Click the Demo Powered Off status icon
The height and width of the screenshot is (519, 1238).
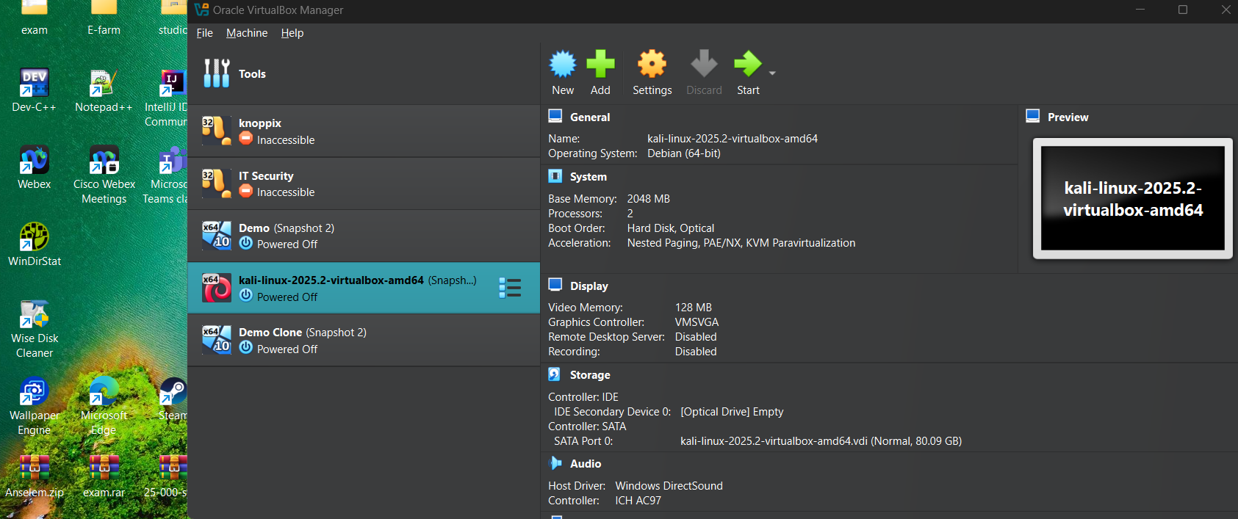click(246, 243)
